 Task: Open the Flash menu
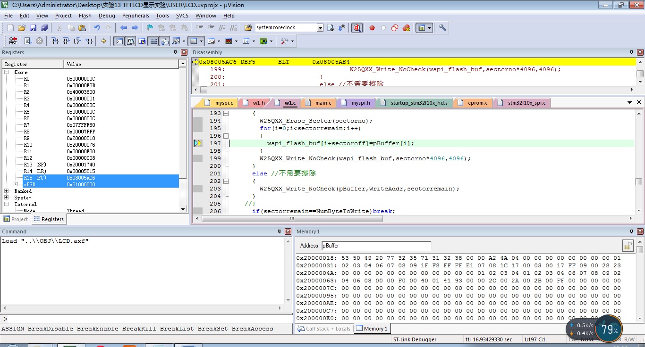pos(85,16)
